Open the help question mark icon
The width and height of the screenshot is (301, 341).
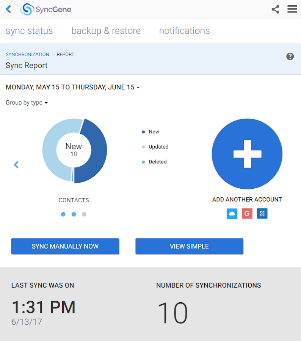[x=290, y=56]
